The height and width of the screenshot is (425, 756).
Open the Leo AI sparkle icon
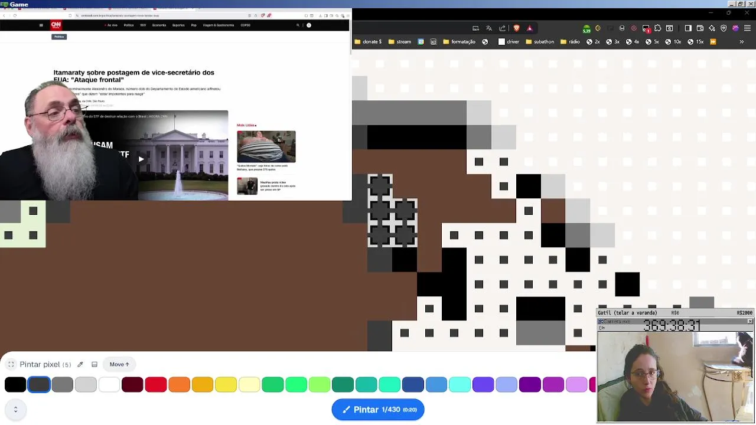[712, 28]
